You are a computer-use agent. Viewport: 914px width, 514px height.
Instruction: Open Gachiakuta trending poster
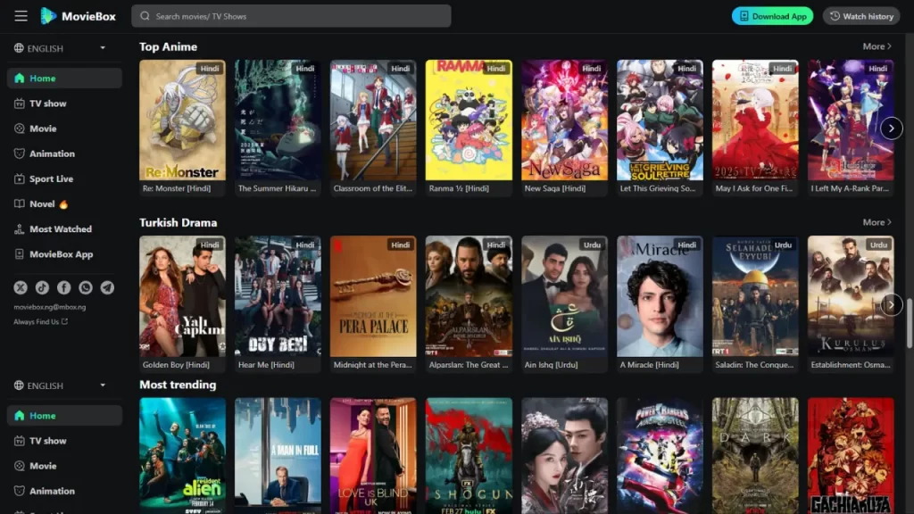click(x=851, y=456)
